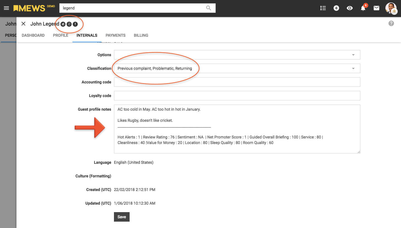
Task: Expand the Options dropdown
Action: 353,55
